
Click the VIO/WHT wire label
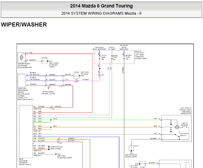86,80
